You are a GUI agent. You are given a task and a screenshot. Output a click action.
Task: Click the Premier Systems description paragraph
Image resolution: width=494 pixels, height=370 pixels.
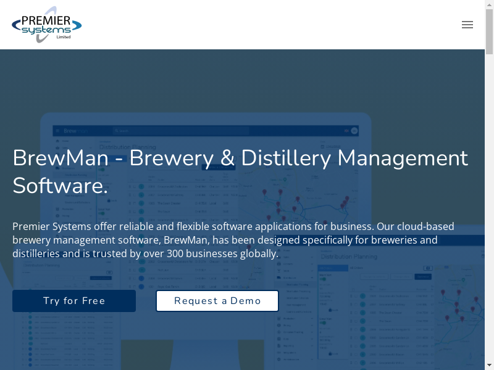(x=233, y=240)
